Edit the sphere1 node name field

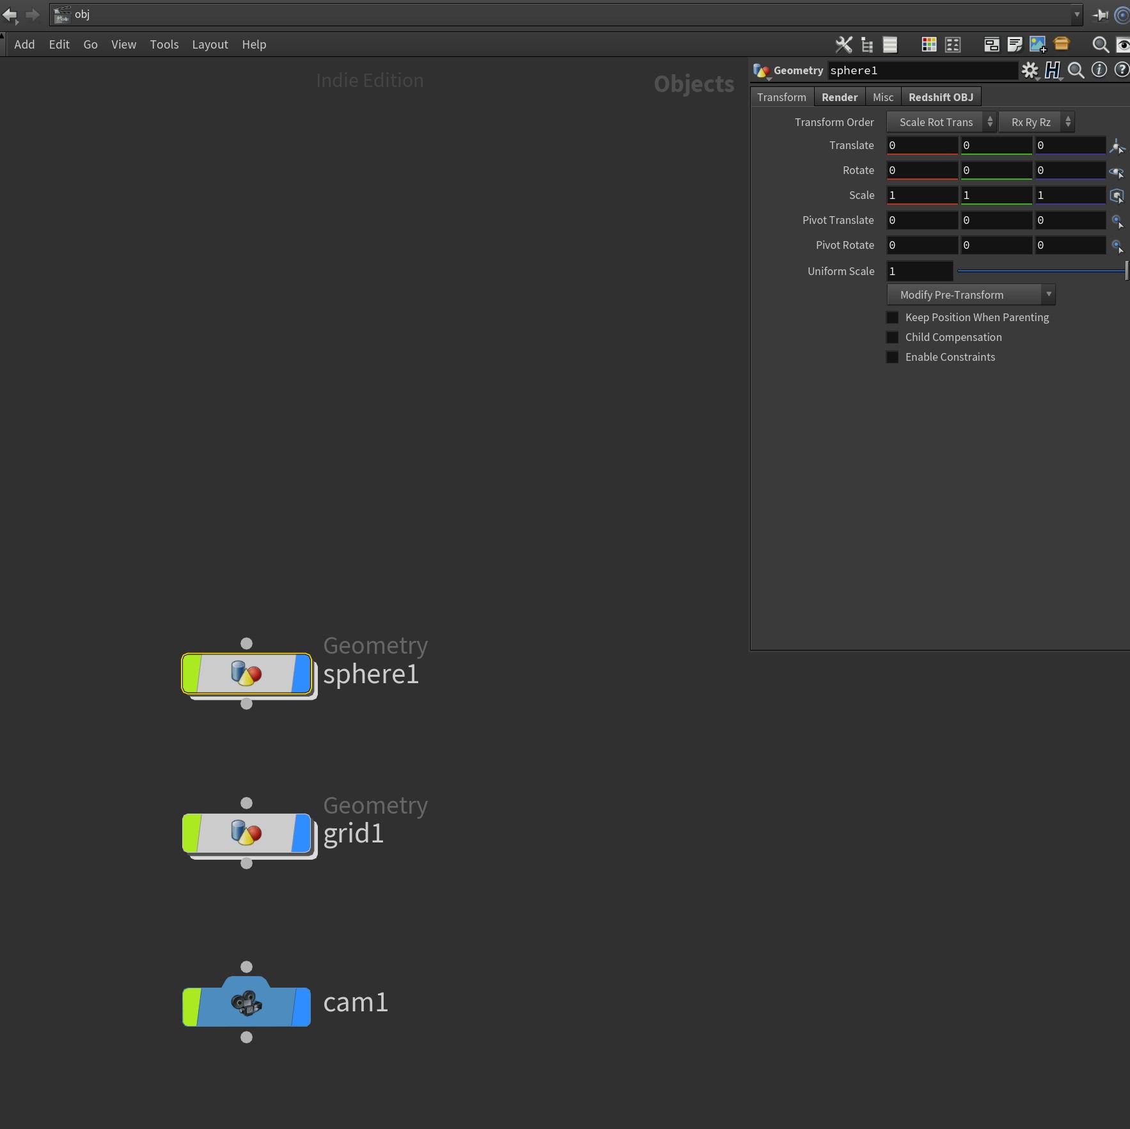click(x=922, y=70)
